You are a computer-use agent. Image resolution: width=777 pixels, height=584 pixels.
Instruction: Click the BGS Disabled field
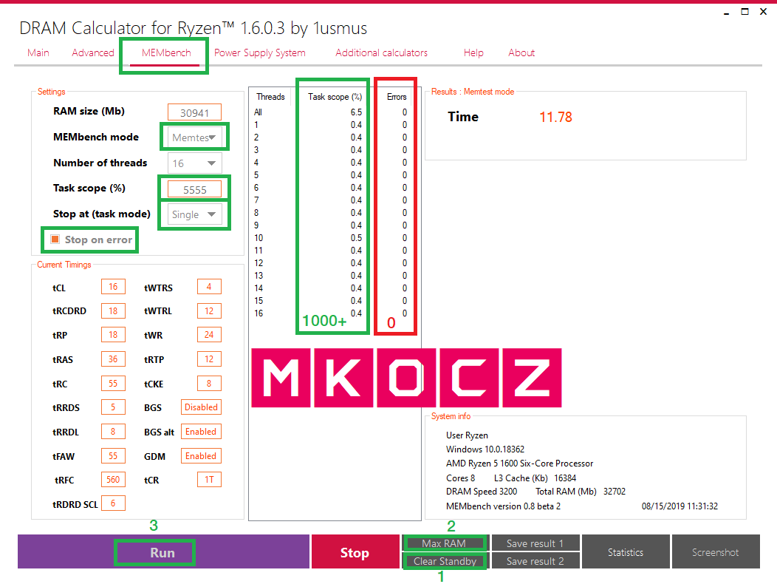(x=201, y=407)
